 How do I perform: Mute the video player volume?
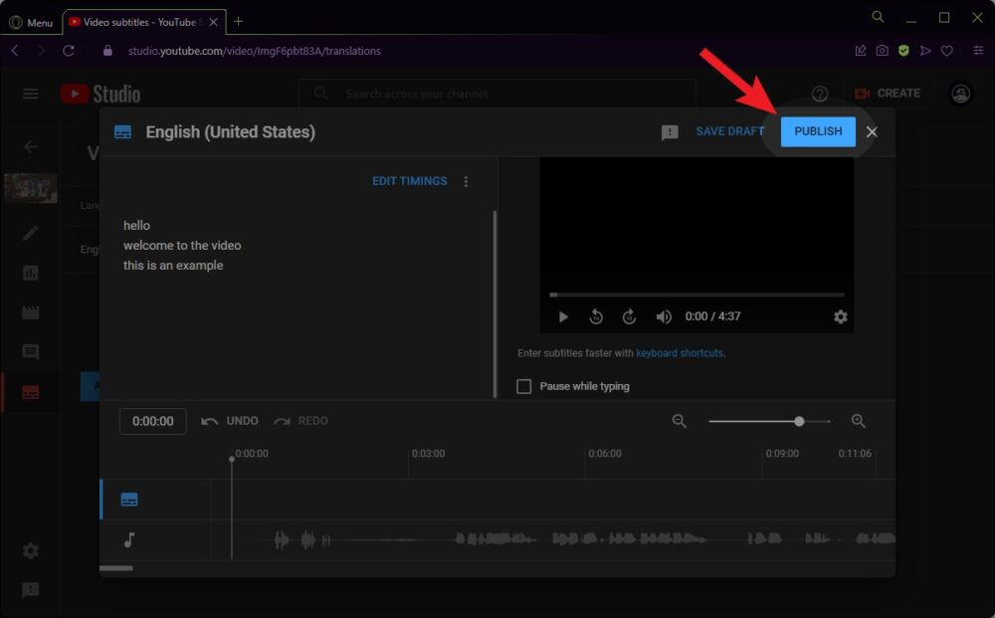pyautogui.click(x=664, y=316)
